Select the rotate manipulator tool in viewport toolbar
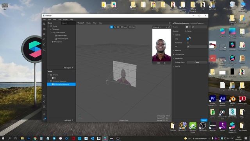The image size is (250, 141). point(114,27)
